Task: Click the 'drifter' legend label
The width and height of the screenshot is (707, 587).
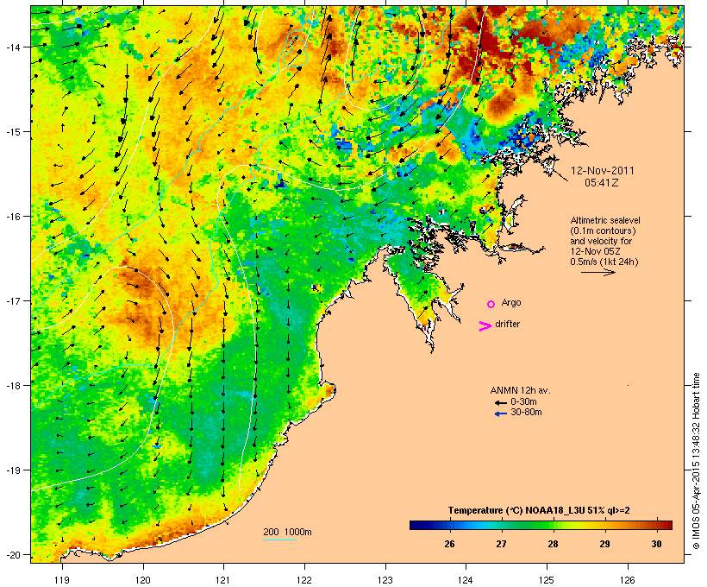Action: coord(507,324)
